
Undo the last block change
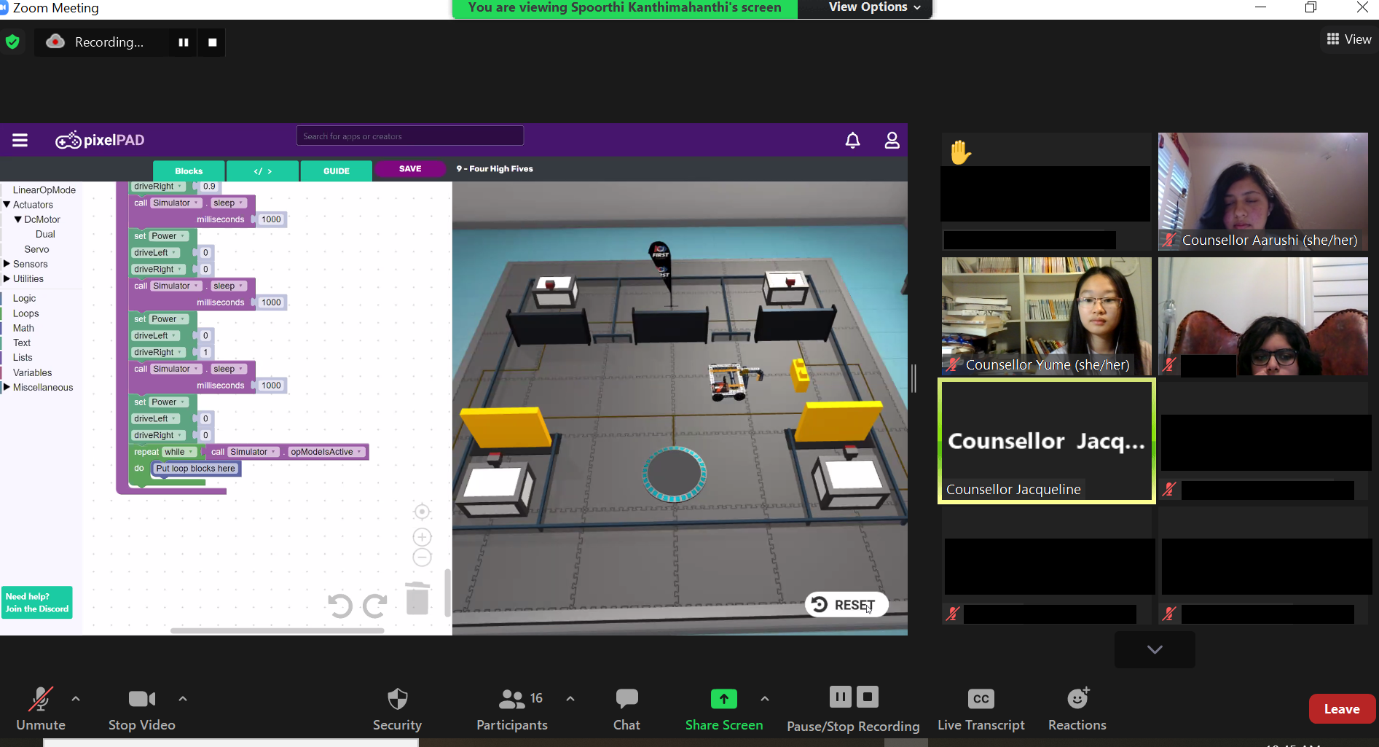pos(339,606)
